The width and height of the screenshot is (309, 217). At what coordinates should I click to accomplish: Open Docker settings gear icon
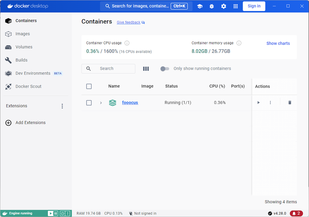tap(224, 6)
